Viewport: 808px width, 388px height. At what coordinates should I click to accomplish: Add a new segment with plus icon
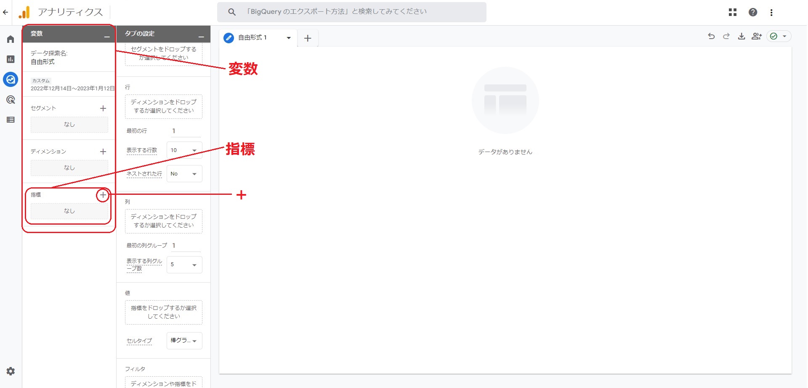(103, 108)
